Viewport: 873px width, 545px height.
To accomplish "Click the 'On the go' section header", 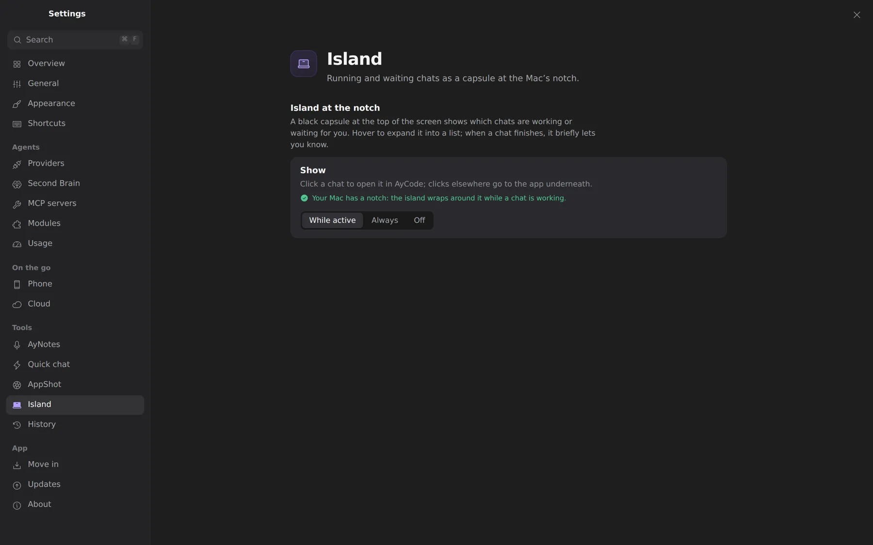I will (31, 268).
